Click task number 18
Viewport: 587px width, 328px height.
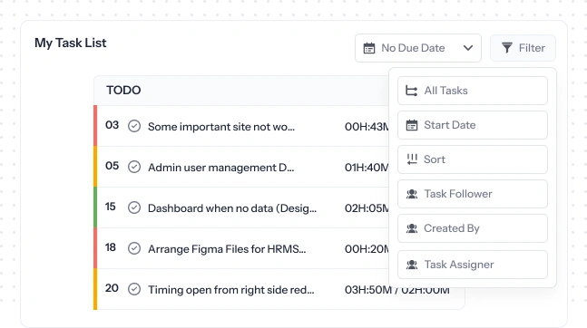click(111, 247)
